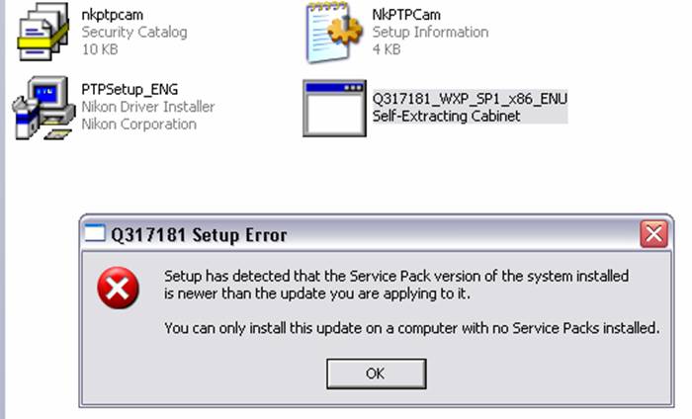
Task: Select the nkptpcam Security Catalog file icon
Action: coord(43,32)
